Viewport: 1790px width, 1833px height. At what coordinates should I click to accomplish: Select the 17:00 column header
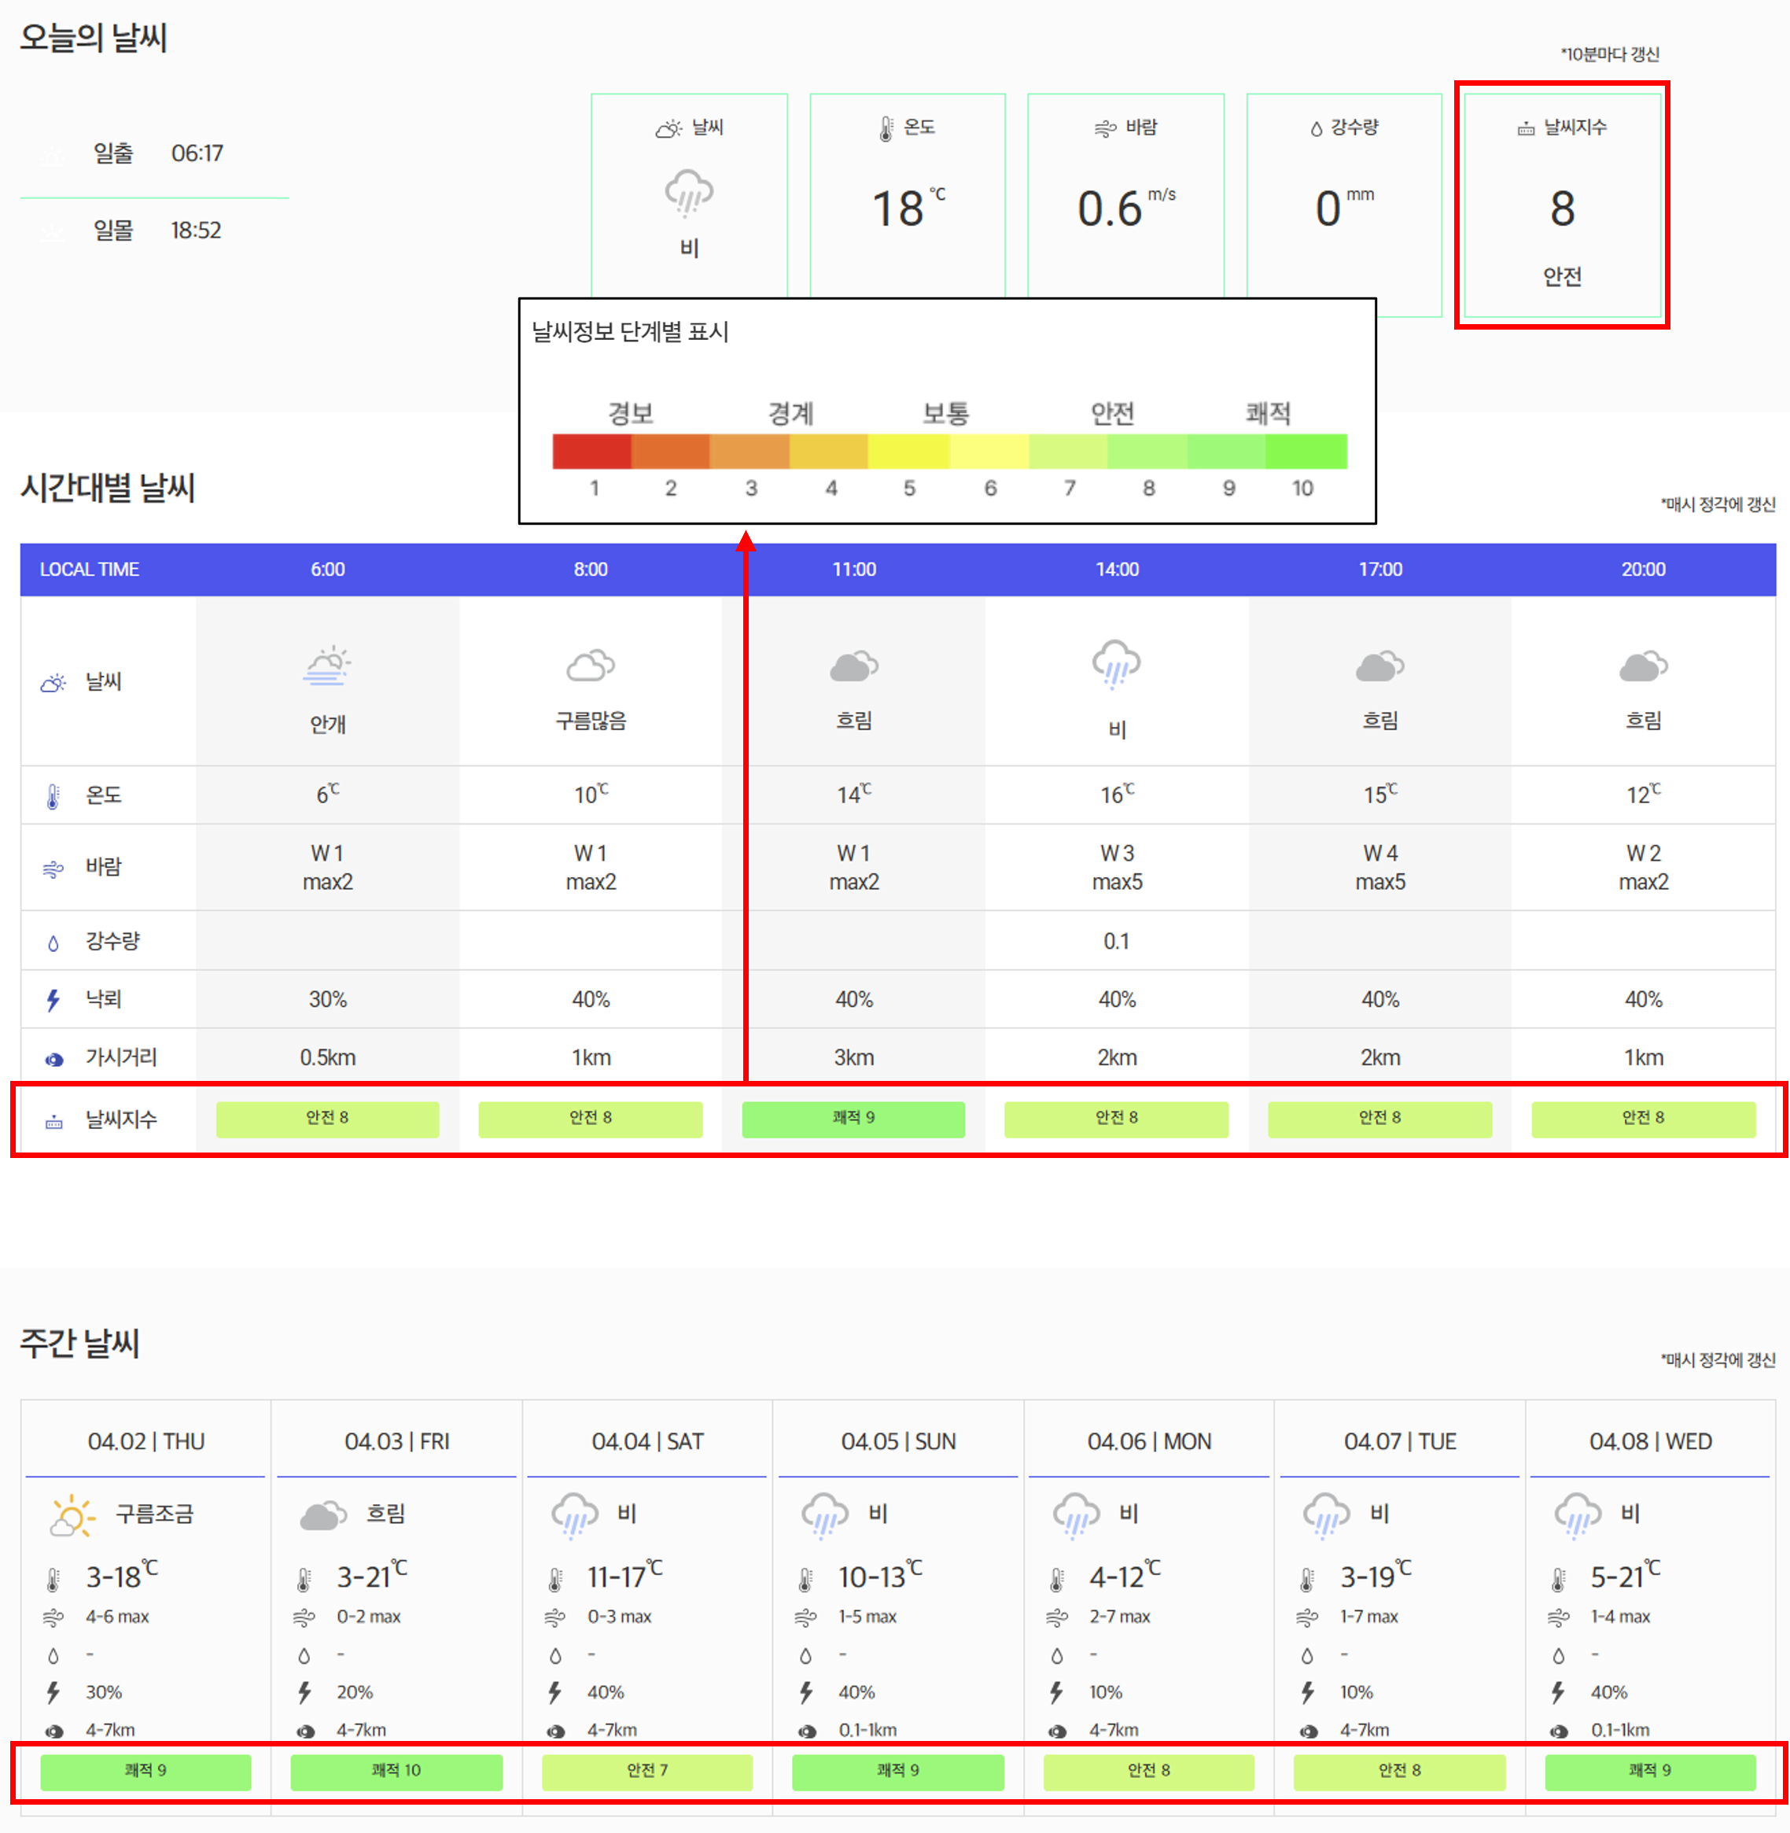pyautogui.click(x=1379, y=569)
